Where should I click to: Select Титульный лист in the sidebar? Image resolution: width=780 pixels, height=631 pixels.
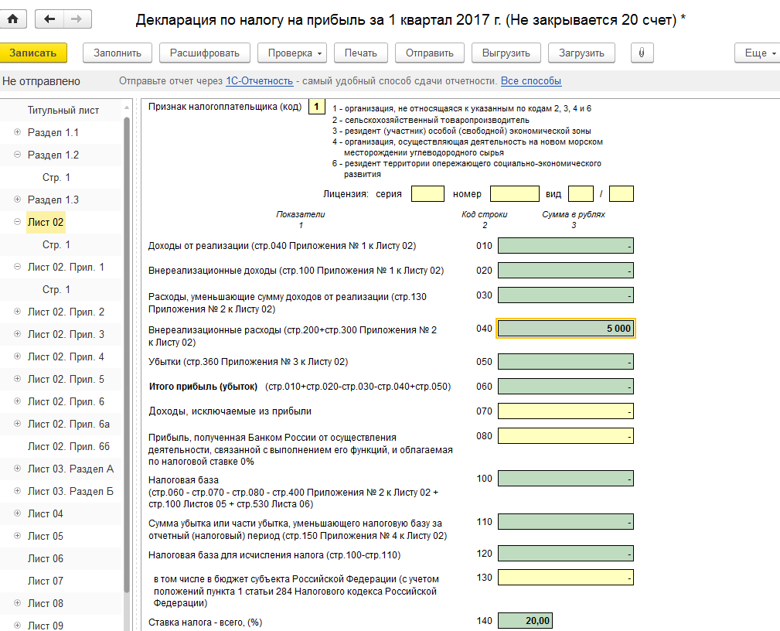coord(63,110)
